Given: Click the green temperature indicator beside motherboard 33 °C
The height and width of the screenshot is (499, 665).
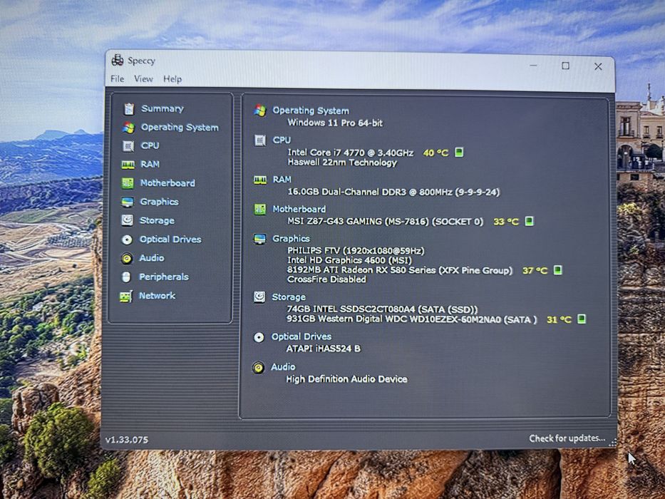Looking at the screenshot, I should tap(529, 221).
